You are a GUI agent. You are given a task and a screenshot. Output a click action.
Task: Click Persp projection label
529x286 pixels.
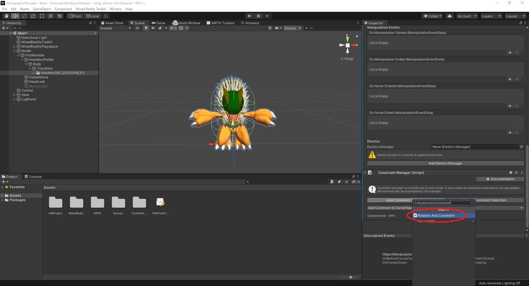(347, 59)
